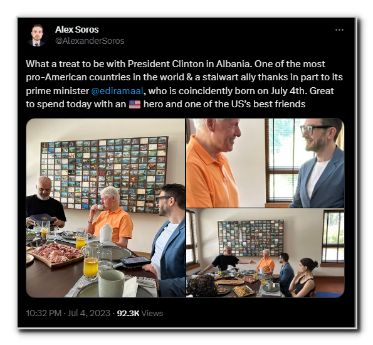Click Alex Soros's profile avatar
This screenshot has width=373, height=345.
36,35
